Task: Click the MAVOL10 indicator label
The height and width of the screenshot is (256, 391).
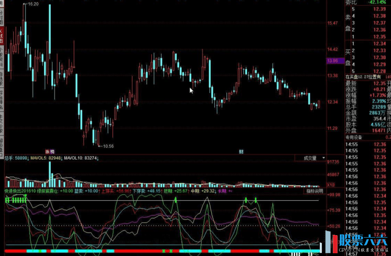Action: 80,158
